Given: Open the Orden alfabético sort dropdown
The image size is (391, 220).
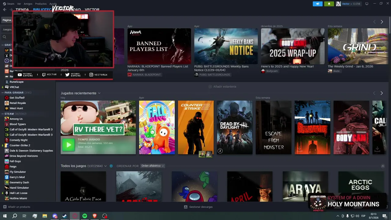Looking at the screenshot, I should (153, 166).
